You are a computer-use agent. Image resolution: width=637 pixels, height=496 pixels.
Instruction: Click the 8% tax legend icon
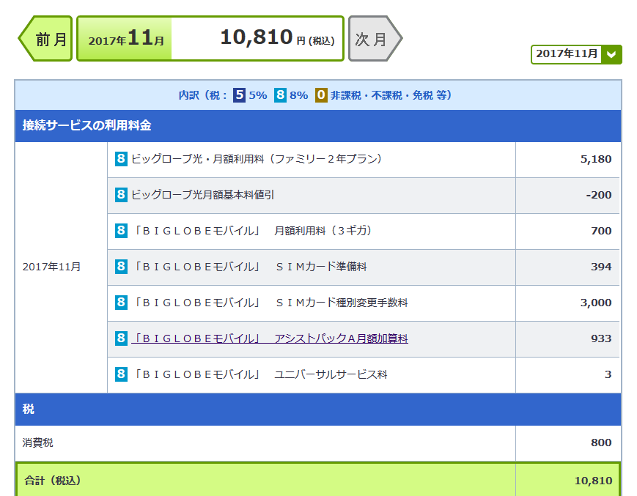[280, 95]
